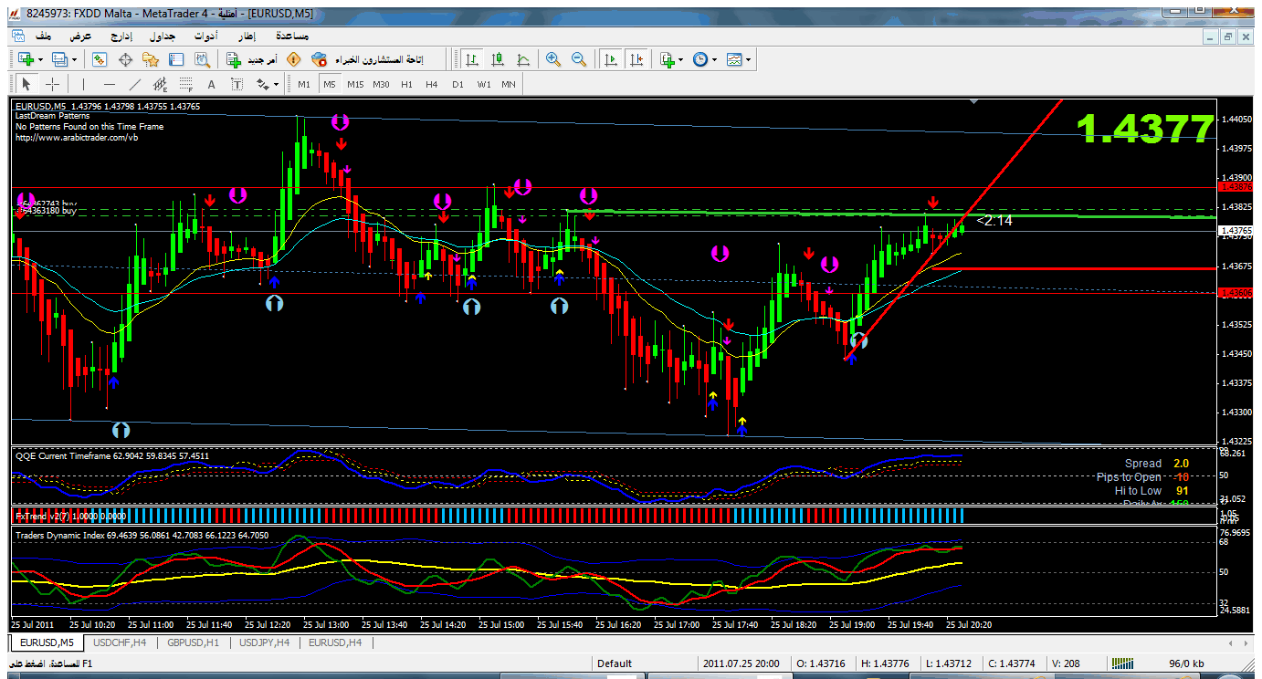This screenshot has height=679, width=1262.
Task: Open the إدراج (Insert) menu
Action: pyautogui.click(x=121, y=36)
